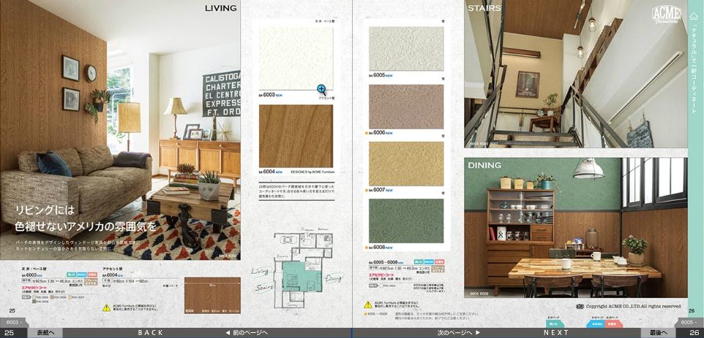Choose the wood grain 6004 swatch
This screenshot has height=338, width=704.
point(296,136)
